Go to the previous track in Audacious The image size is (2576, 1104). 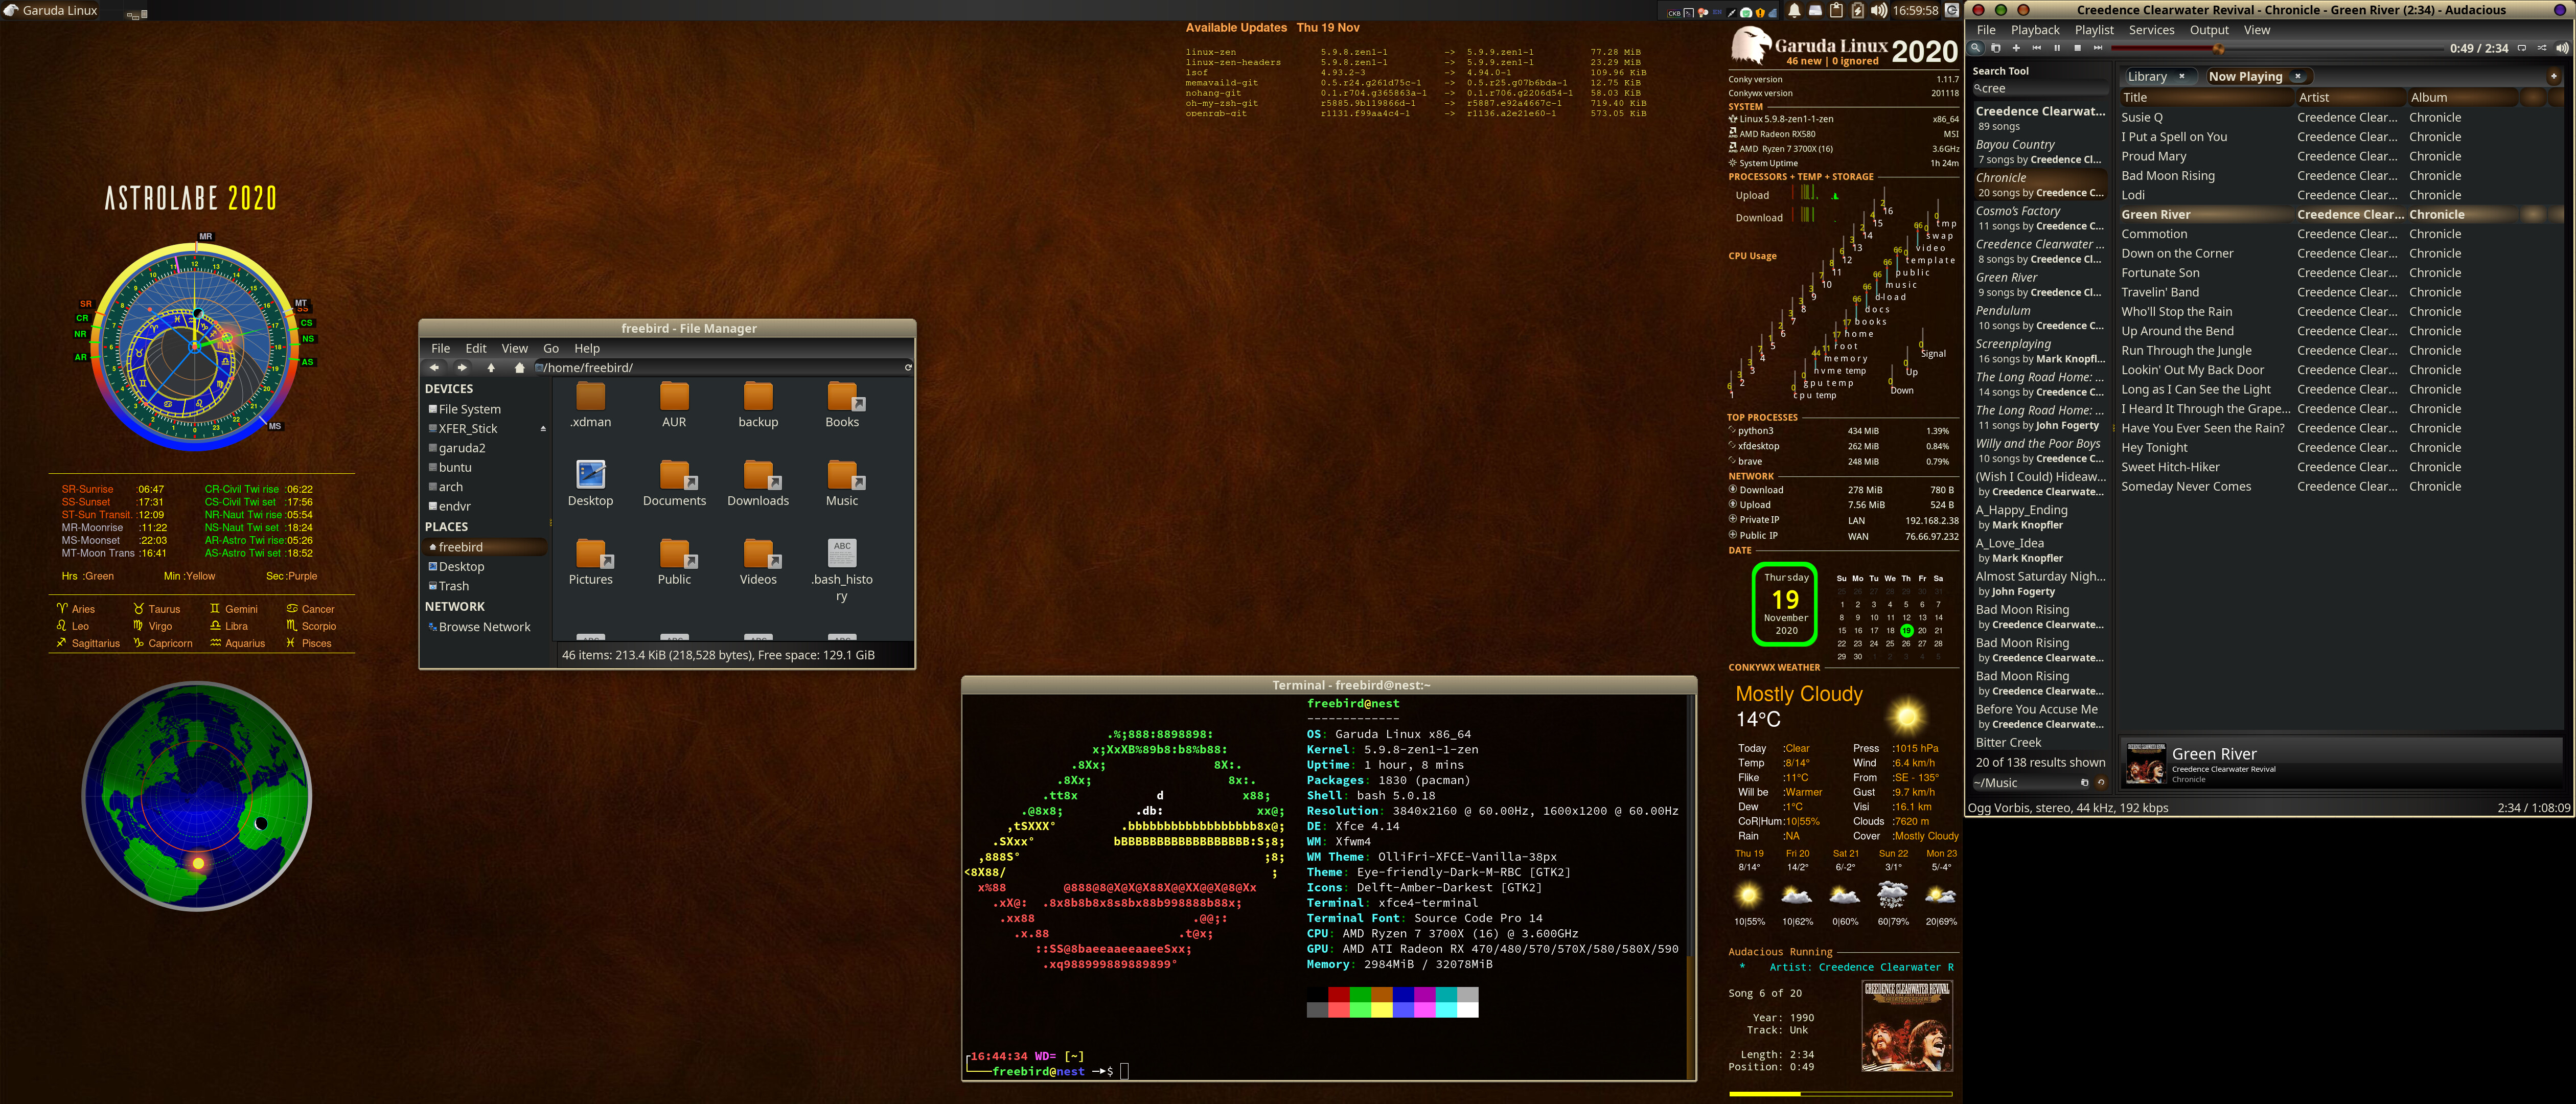click(x=2036, y=48)
